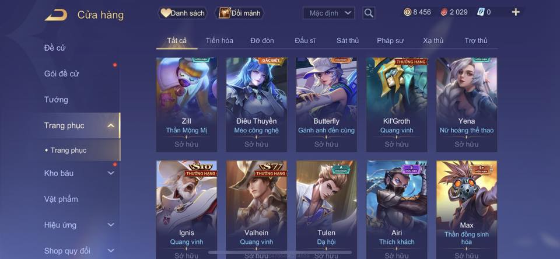The width and height of the screenshot is (560, 259).
Task: Select the Tiến hóa tab
Action: (219, 41)
